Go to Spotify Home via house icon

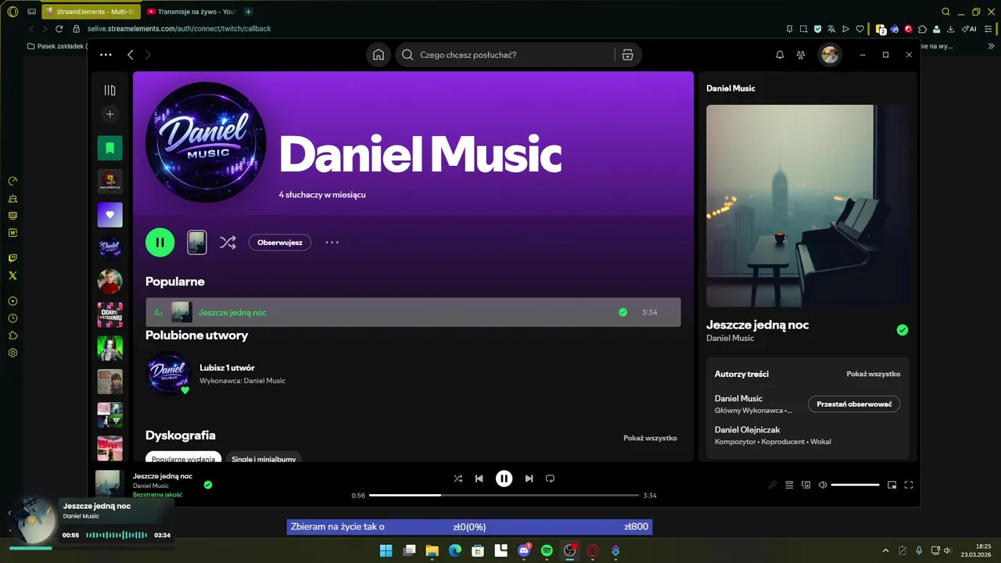[379, 55]
